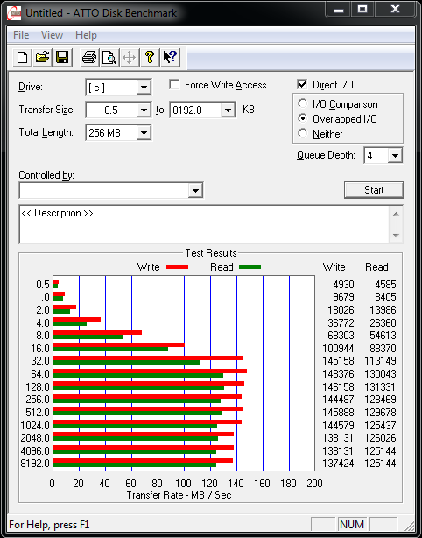Image resolution: width=422 pixels, height=538 pixels.
Task: Maximize the ATTO Disk Benchmark window
Action: point(362,10)
